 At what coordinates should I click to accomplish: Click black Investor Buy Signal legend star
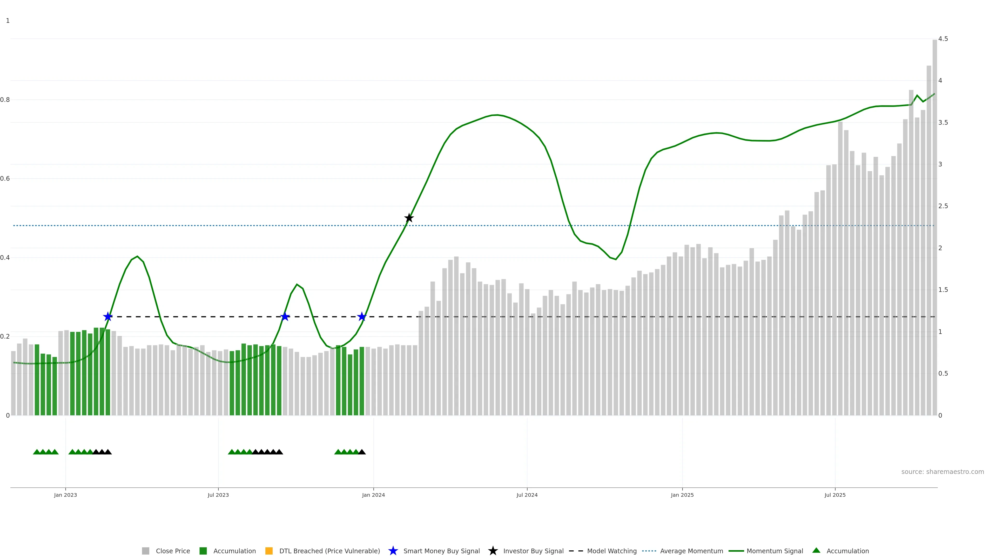point(493,551)
